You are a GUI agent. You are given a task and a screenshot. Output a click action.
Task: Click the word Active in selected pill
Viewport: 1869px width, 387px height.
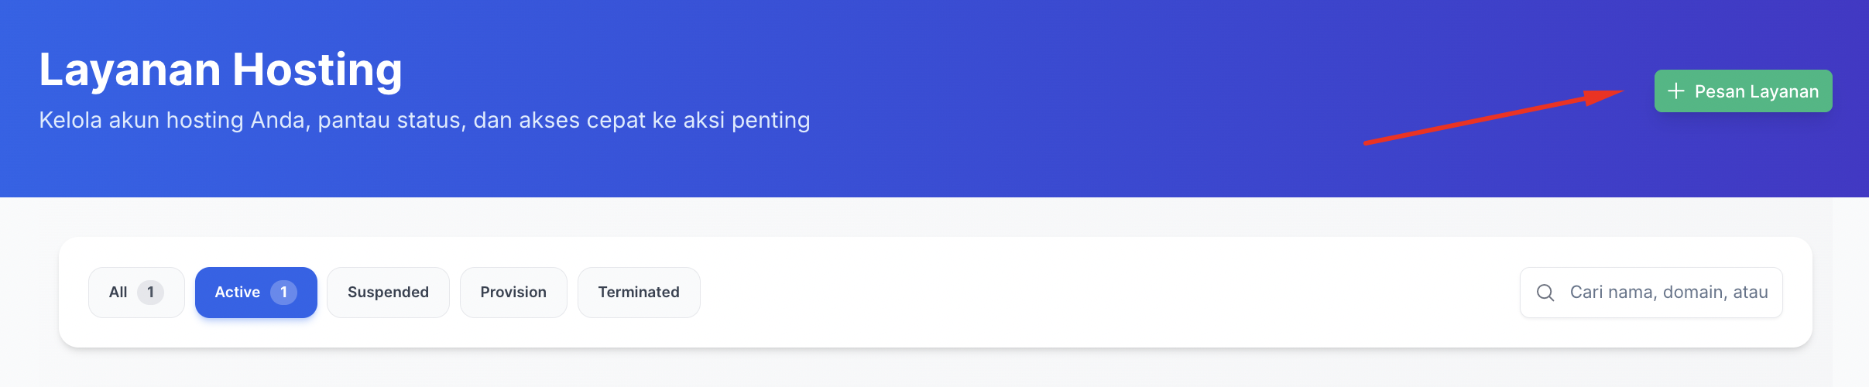point(237,293)
